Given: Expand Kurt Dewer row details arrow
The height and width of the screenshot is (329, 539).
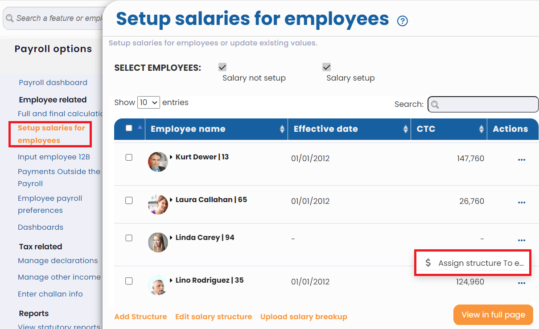Looking at the screenshot, I should point(172,157).
